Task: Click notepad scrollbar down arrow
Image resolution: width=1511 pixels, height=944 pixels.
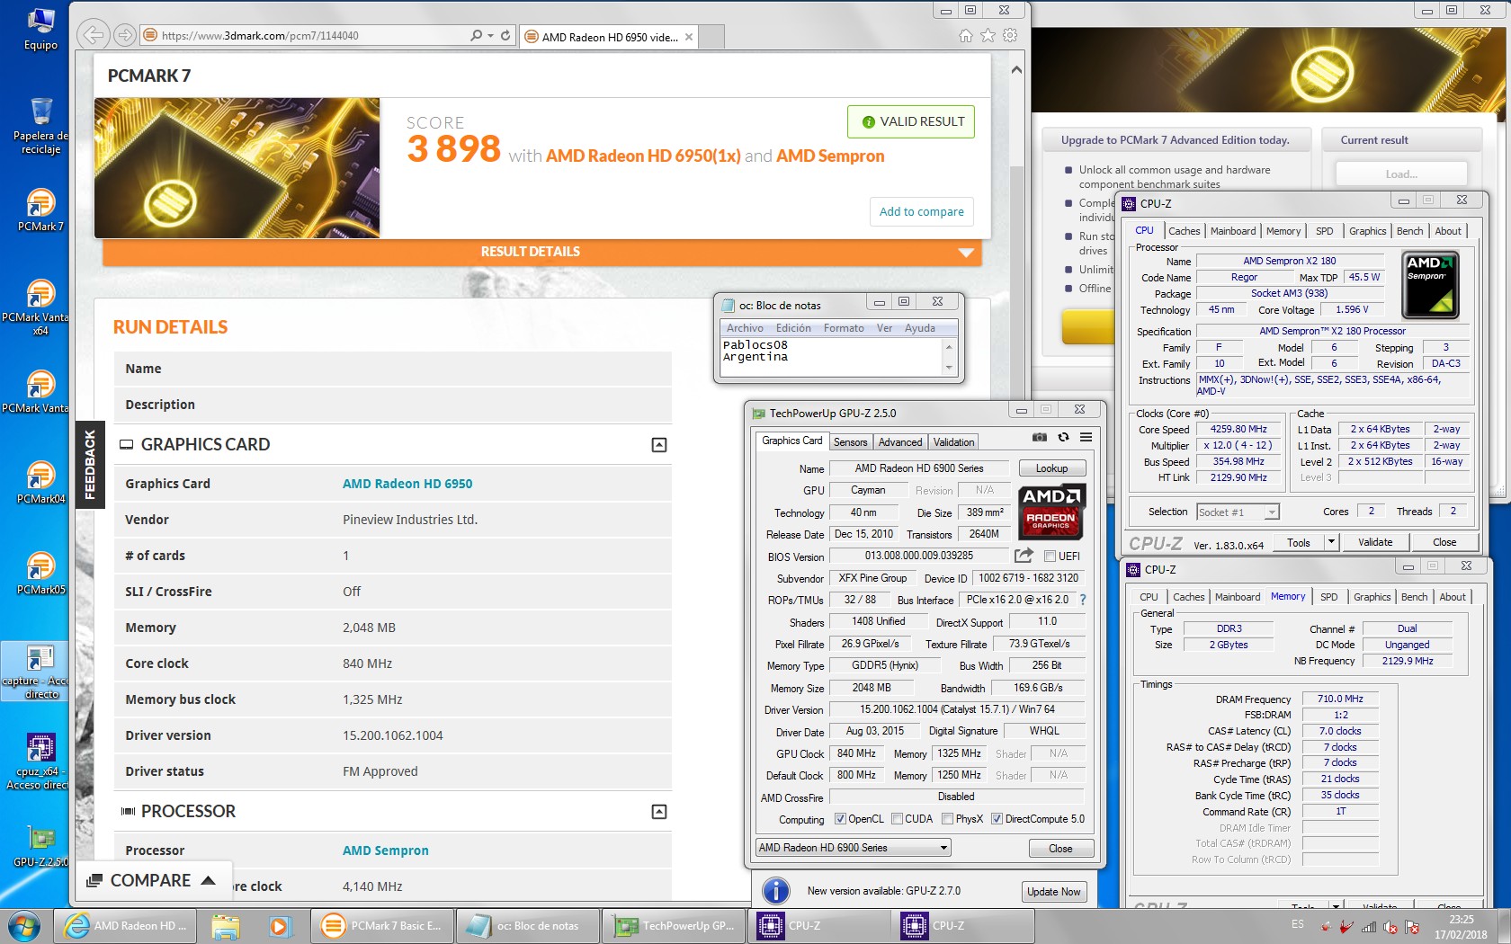Action: point(948,368)
